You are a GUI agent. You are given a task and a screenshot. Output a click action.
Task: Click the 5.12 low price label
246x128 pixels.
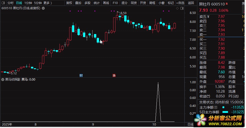14,73
